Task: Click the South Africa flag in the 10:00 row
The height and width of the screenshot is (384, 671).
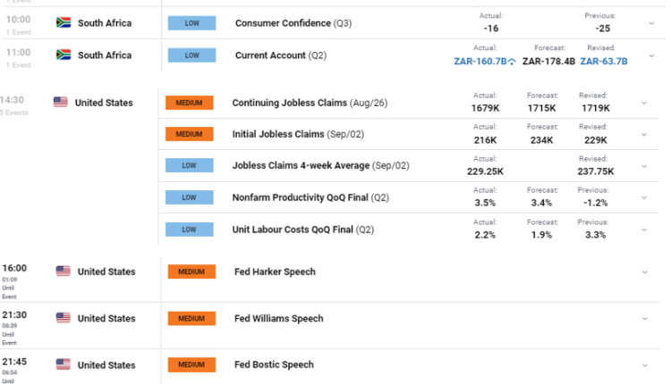Action: pos(64,22)
